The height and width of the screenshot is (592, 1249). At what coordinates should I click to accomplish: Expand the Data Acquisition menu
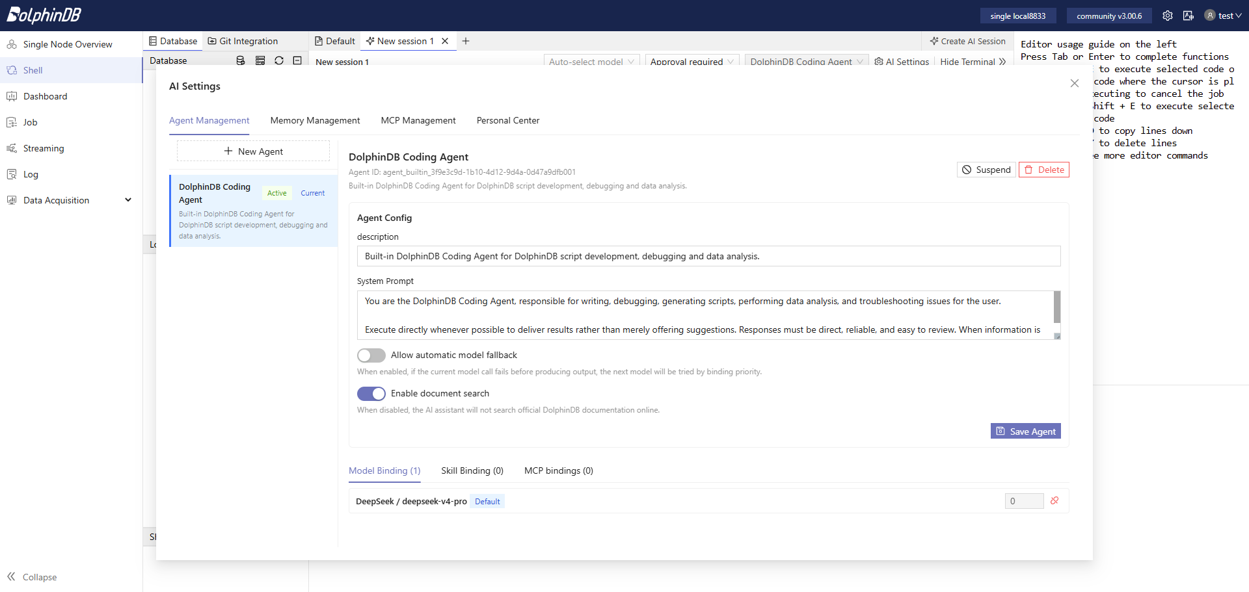(x=71, y=200)
